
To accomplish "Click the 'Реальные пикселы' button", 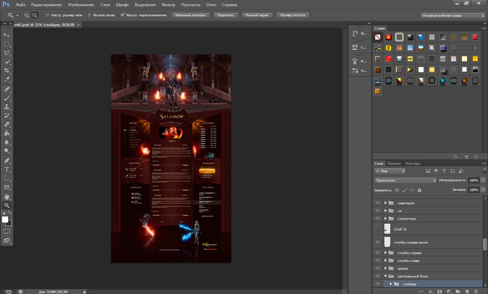I will click(190, 15).
